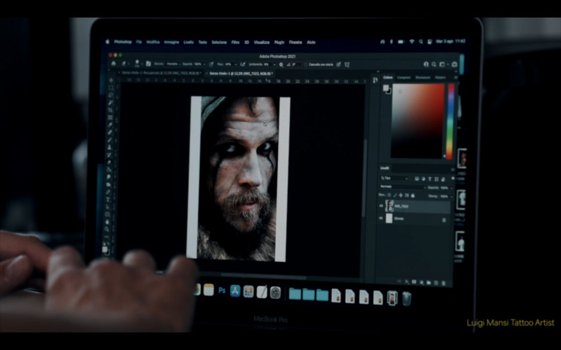Open the App Store from the Dock

coord(236,291)
